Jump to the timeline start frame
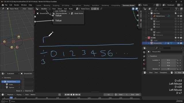The height and width of the screenshot is (103, 184). point(66,95)
